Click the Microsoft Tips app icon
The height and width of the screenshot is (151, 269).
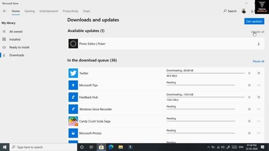click(73, 85)
